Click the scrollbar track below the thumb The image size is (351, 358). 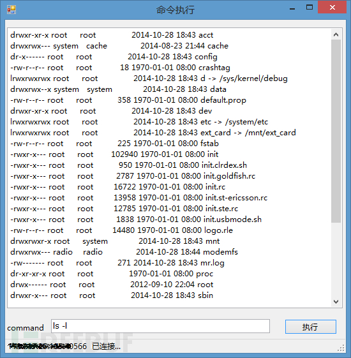tap(336, 260)
